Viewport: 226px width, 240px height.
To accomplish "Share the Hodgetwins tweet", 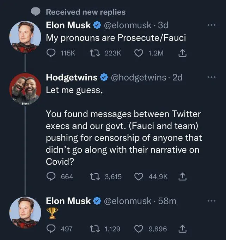I will click(x=183, y=176).
